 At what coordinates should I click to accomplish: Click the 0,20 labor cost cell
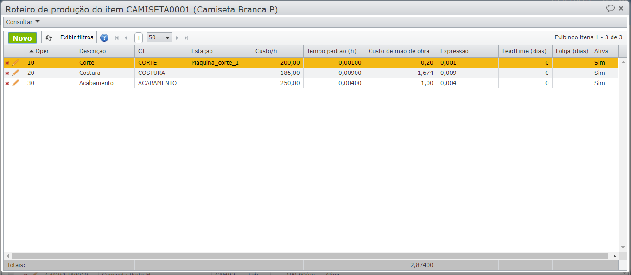coord(401,63)
